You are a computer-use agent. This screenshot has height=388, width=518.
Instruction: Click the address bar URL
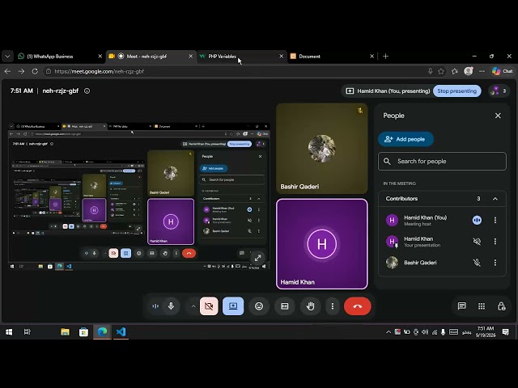click(x=99, y=71)
